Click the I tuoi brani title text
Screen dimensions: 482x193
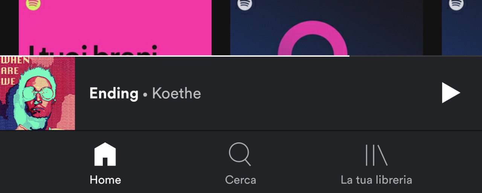pyautogui.click(x=92, y=51)
